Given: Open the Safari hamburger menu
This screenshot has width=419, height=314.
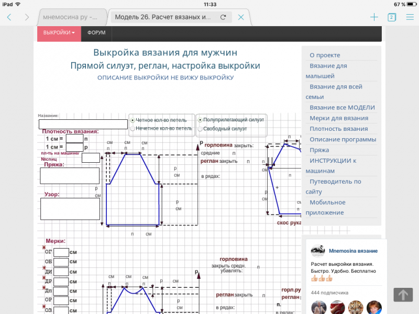Looking at the screenshot, I should point(410,17).
